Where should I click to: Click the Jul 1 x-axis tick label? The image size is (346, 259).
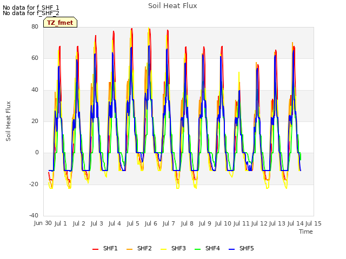click(x=61, y=223)
